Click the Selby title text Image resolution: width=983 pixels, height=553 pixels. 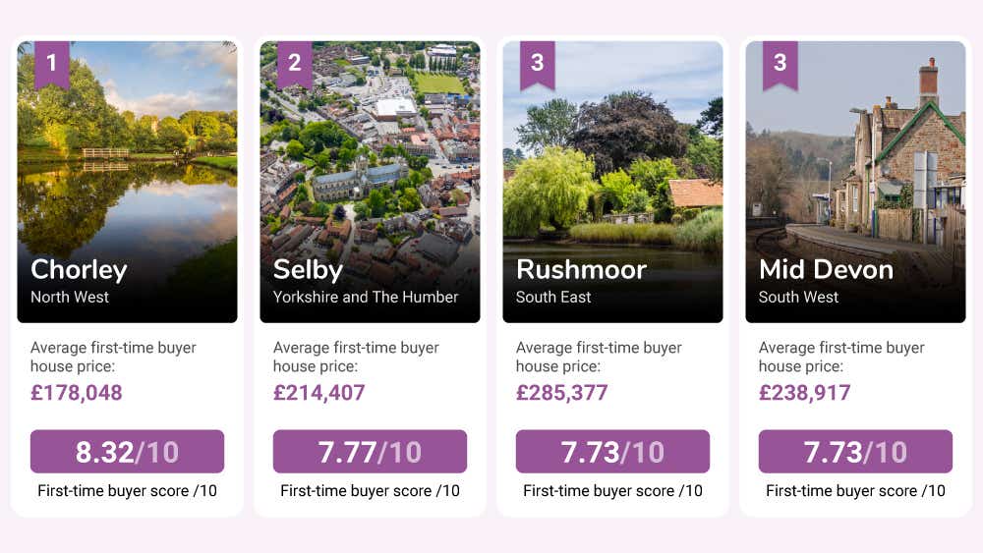pos(308,270)
